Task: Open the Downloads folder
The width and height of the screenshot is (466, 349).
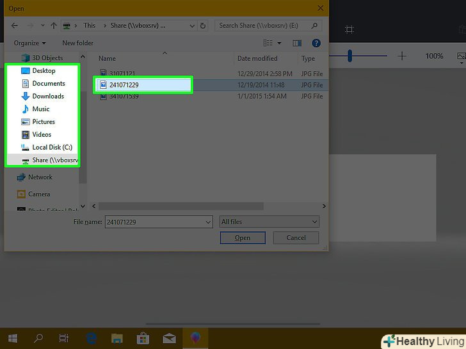Action: (43, 96)
